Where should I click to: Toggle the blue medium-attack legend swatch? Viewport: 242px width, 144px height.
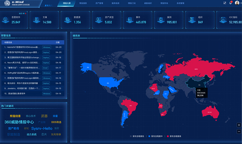(149, 136)
